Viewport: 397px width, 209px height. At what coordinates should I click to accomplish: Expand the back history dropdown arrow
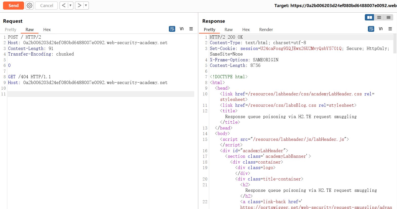click(x=70, y=6)
